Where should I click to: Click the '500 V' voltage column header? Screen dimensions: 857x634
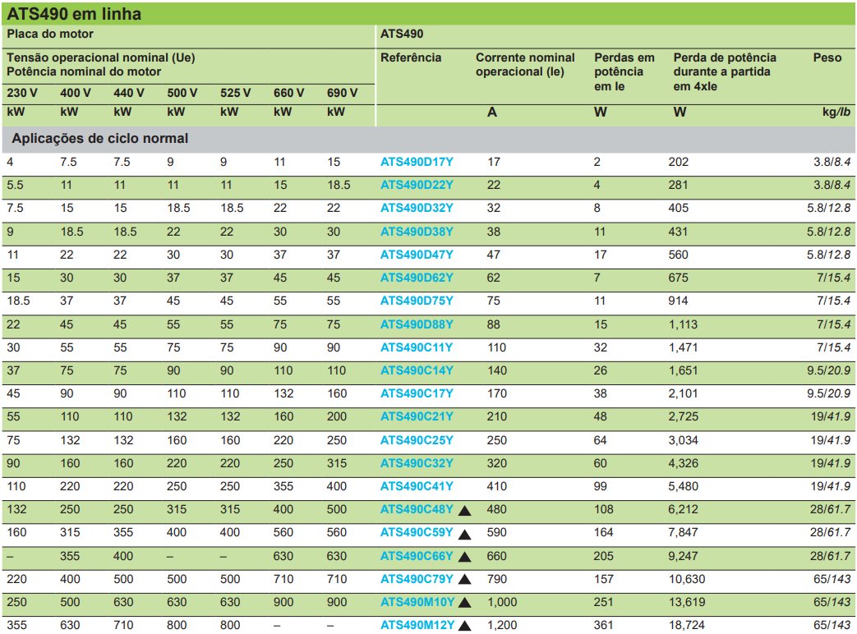pyautogui.click(x=182, y=93)
